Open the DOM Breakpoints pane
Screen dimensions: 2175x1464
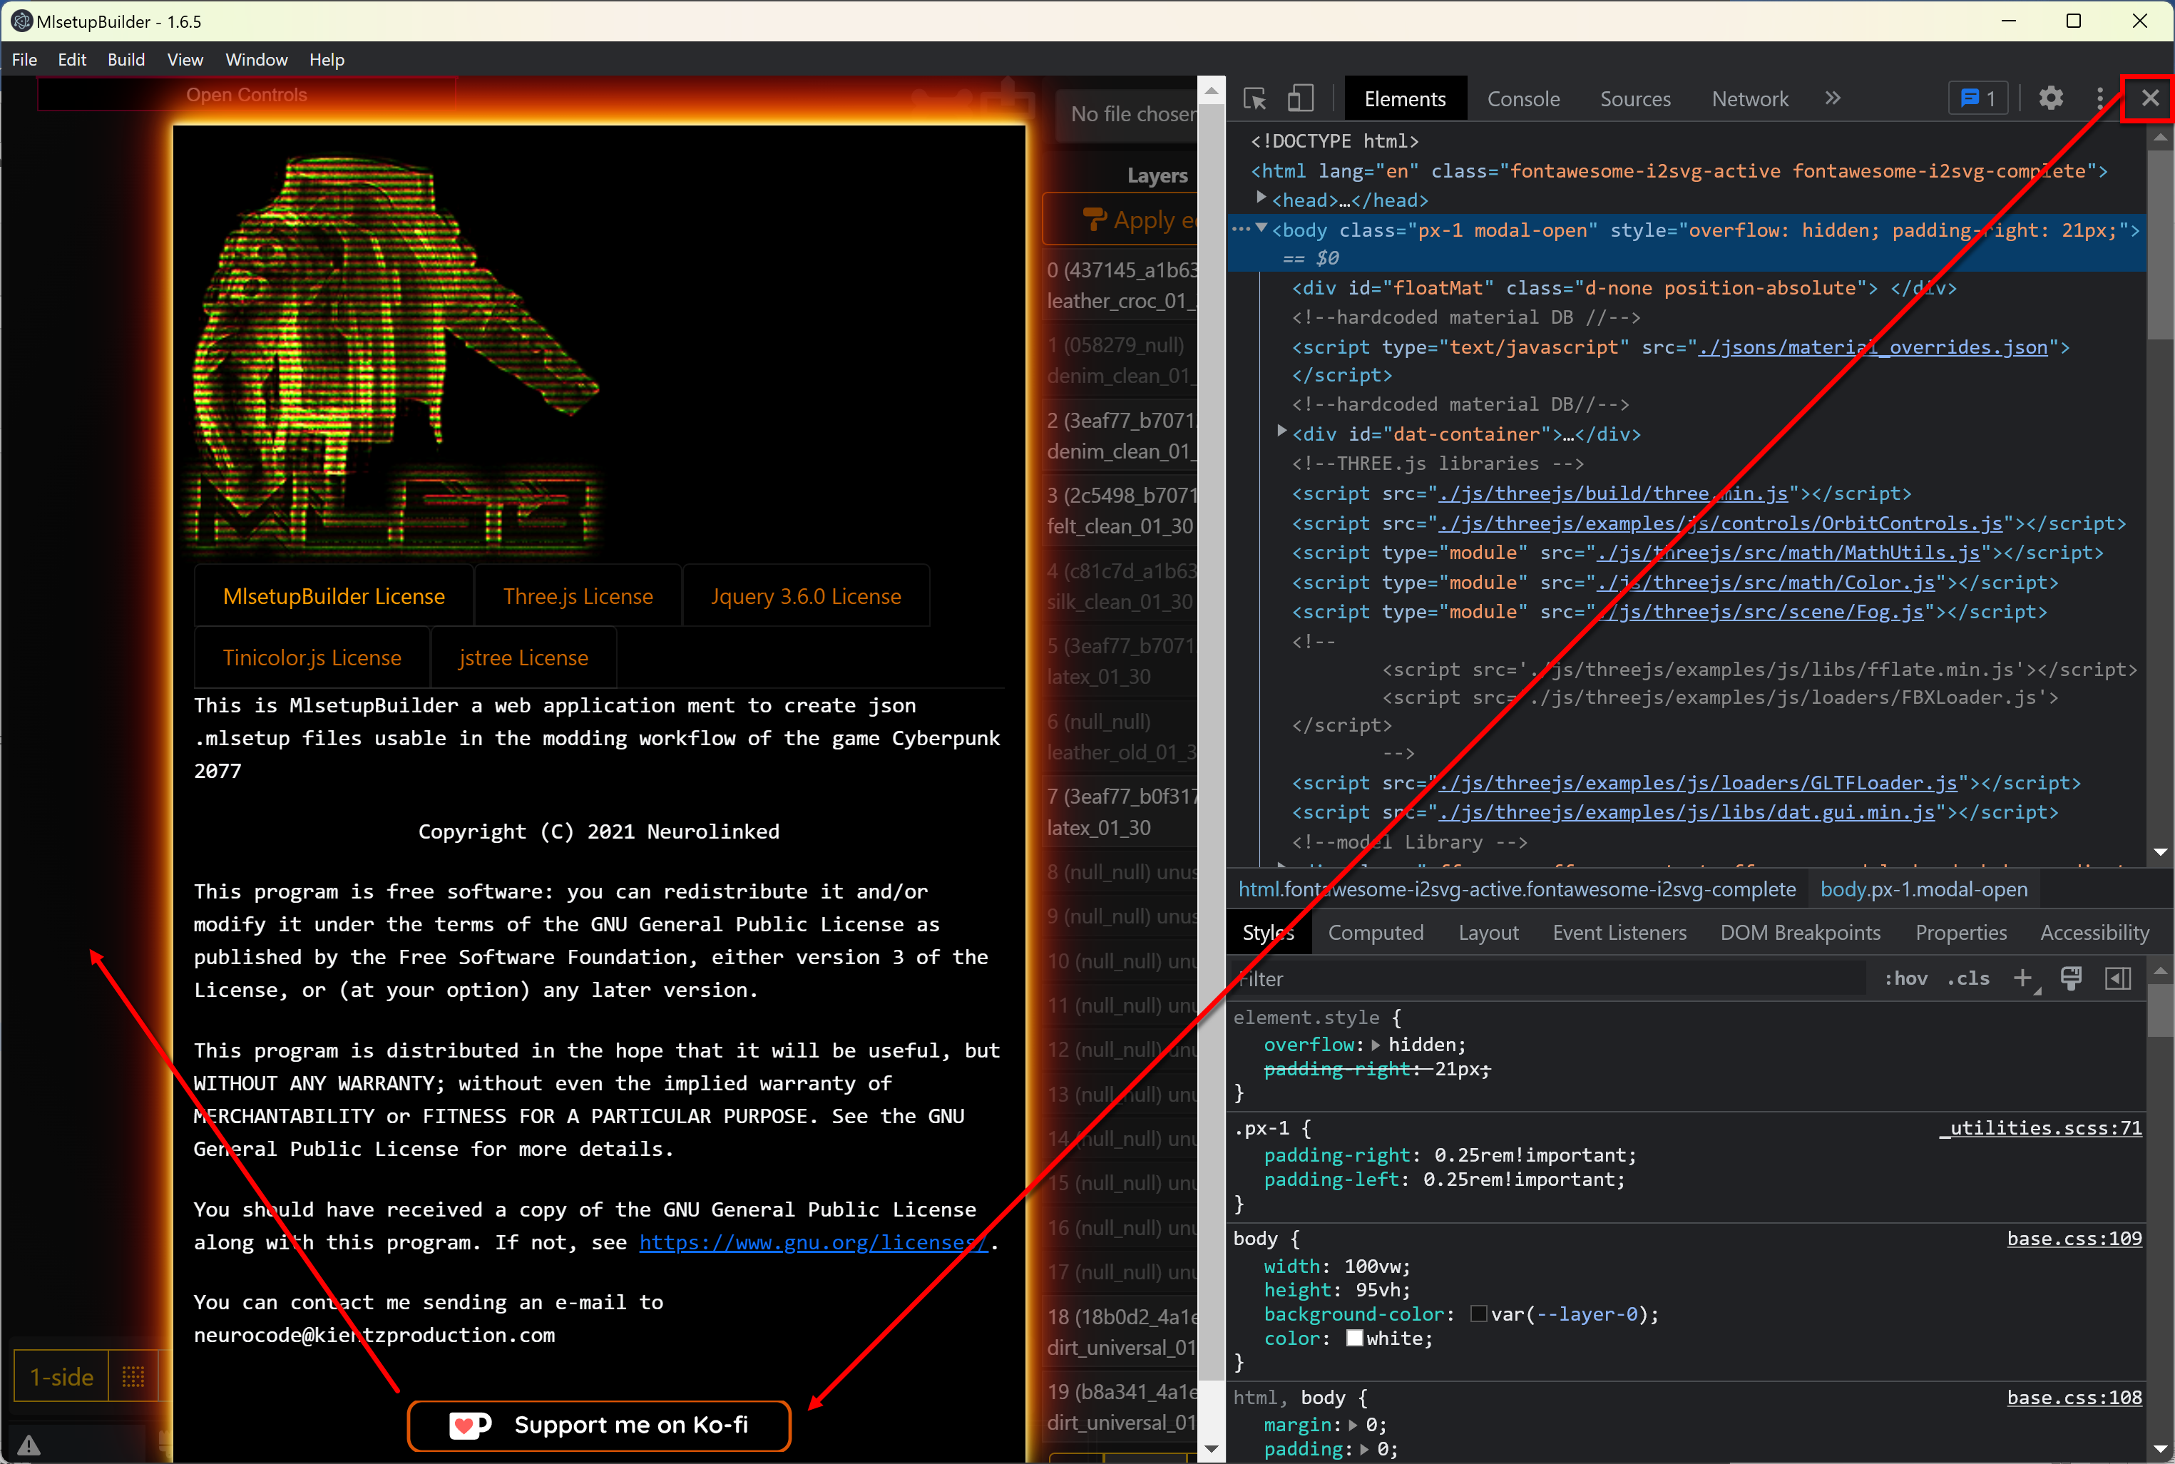pyautogui.click(x=1800, y=932)
